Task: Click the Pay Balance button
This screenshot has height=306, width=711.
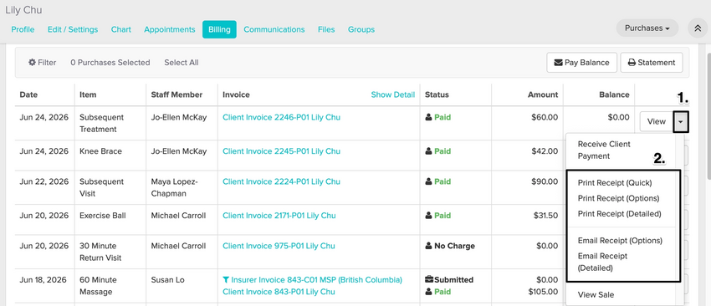Action: click(x=582, y=63)
